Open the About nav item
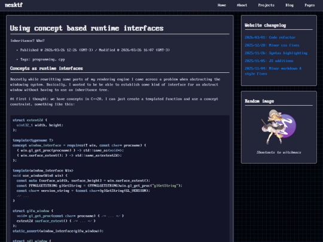Screen dimensions: 323x242 pyautogui.click(x=242, y=5)
